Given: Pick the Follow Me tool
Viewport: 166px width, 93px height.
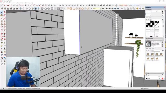Looking at the screenshot, I should [x=5, y=36].
